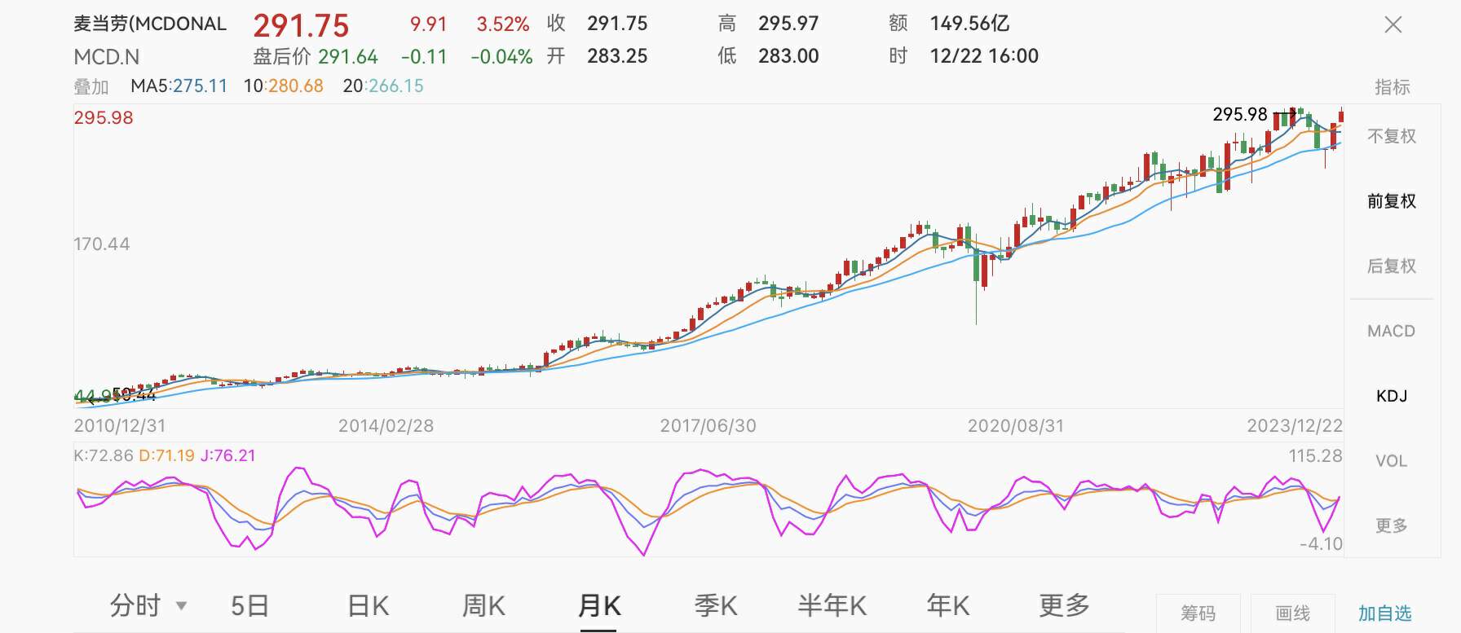1461x633 pixels.
Task: Choose 后复权 backward adjustment
Action: [1391, 266]
